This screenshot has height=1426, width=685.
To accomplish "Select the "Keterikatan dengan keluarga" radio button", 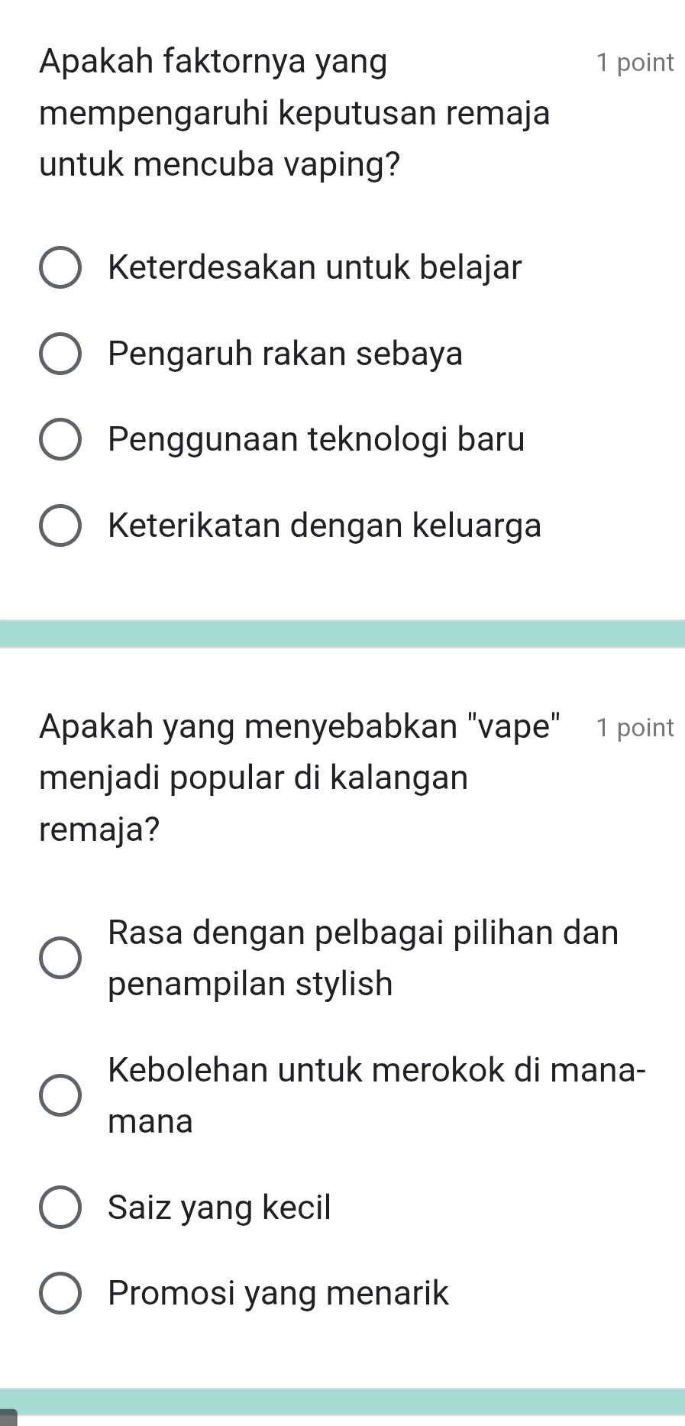I will (x=60, y=525).
